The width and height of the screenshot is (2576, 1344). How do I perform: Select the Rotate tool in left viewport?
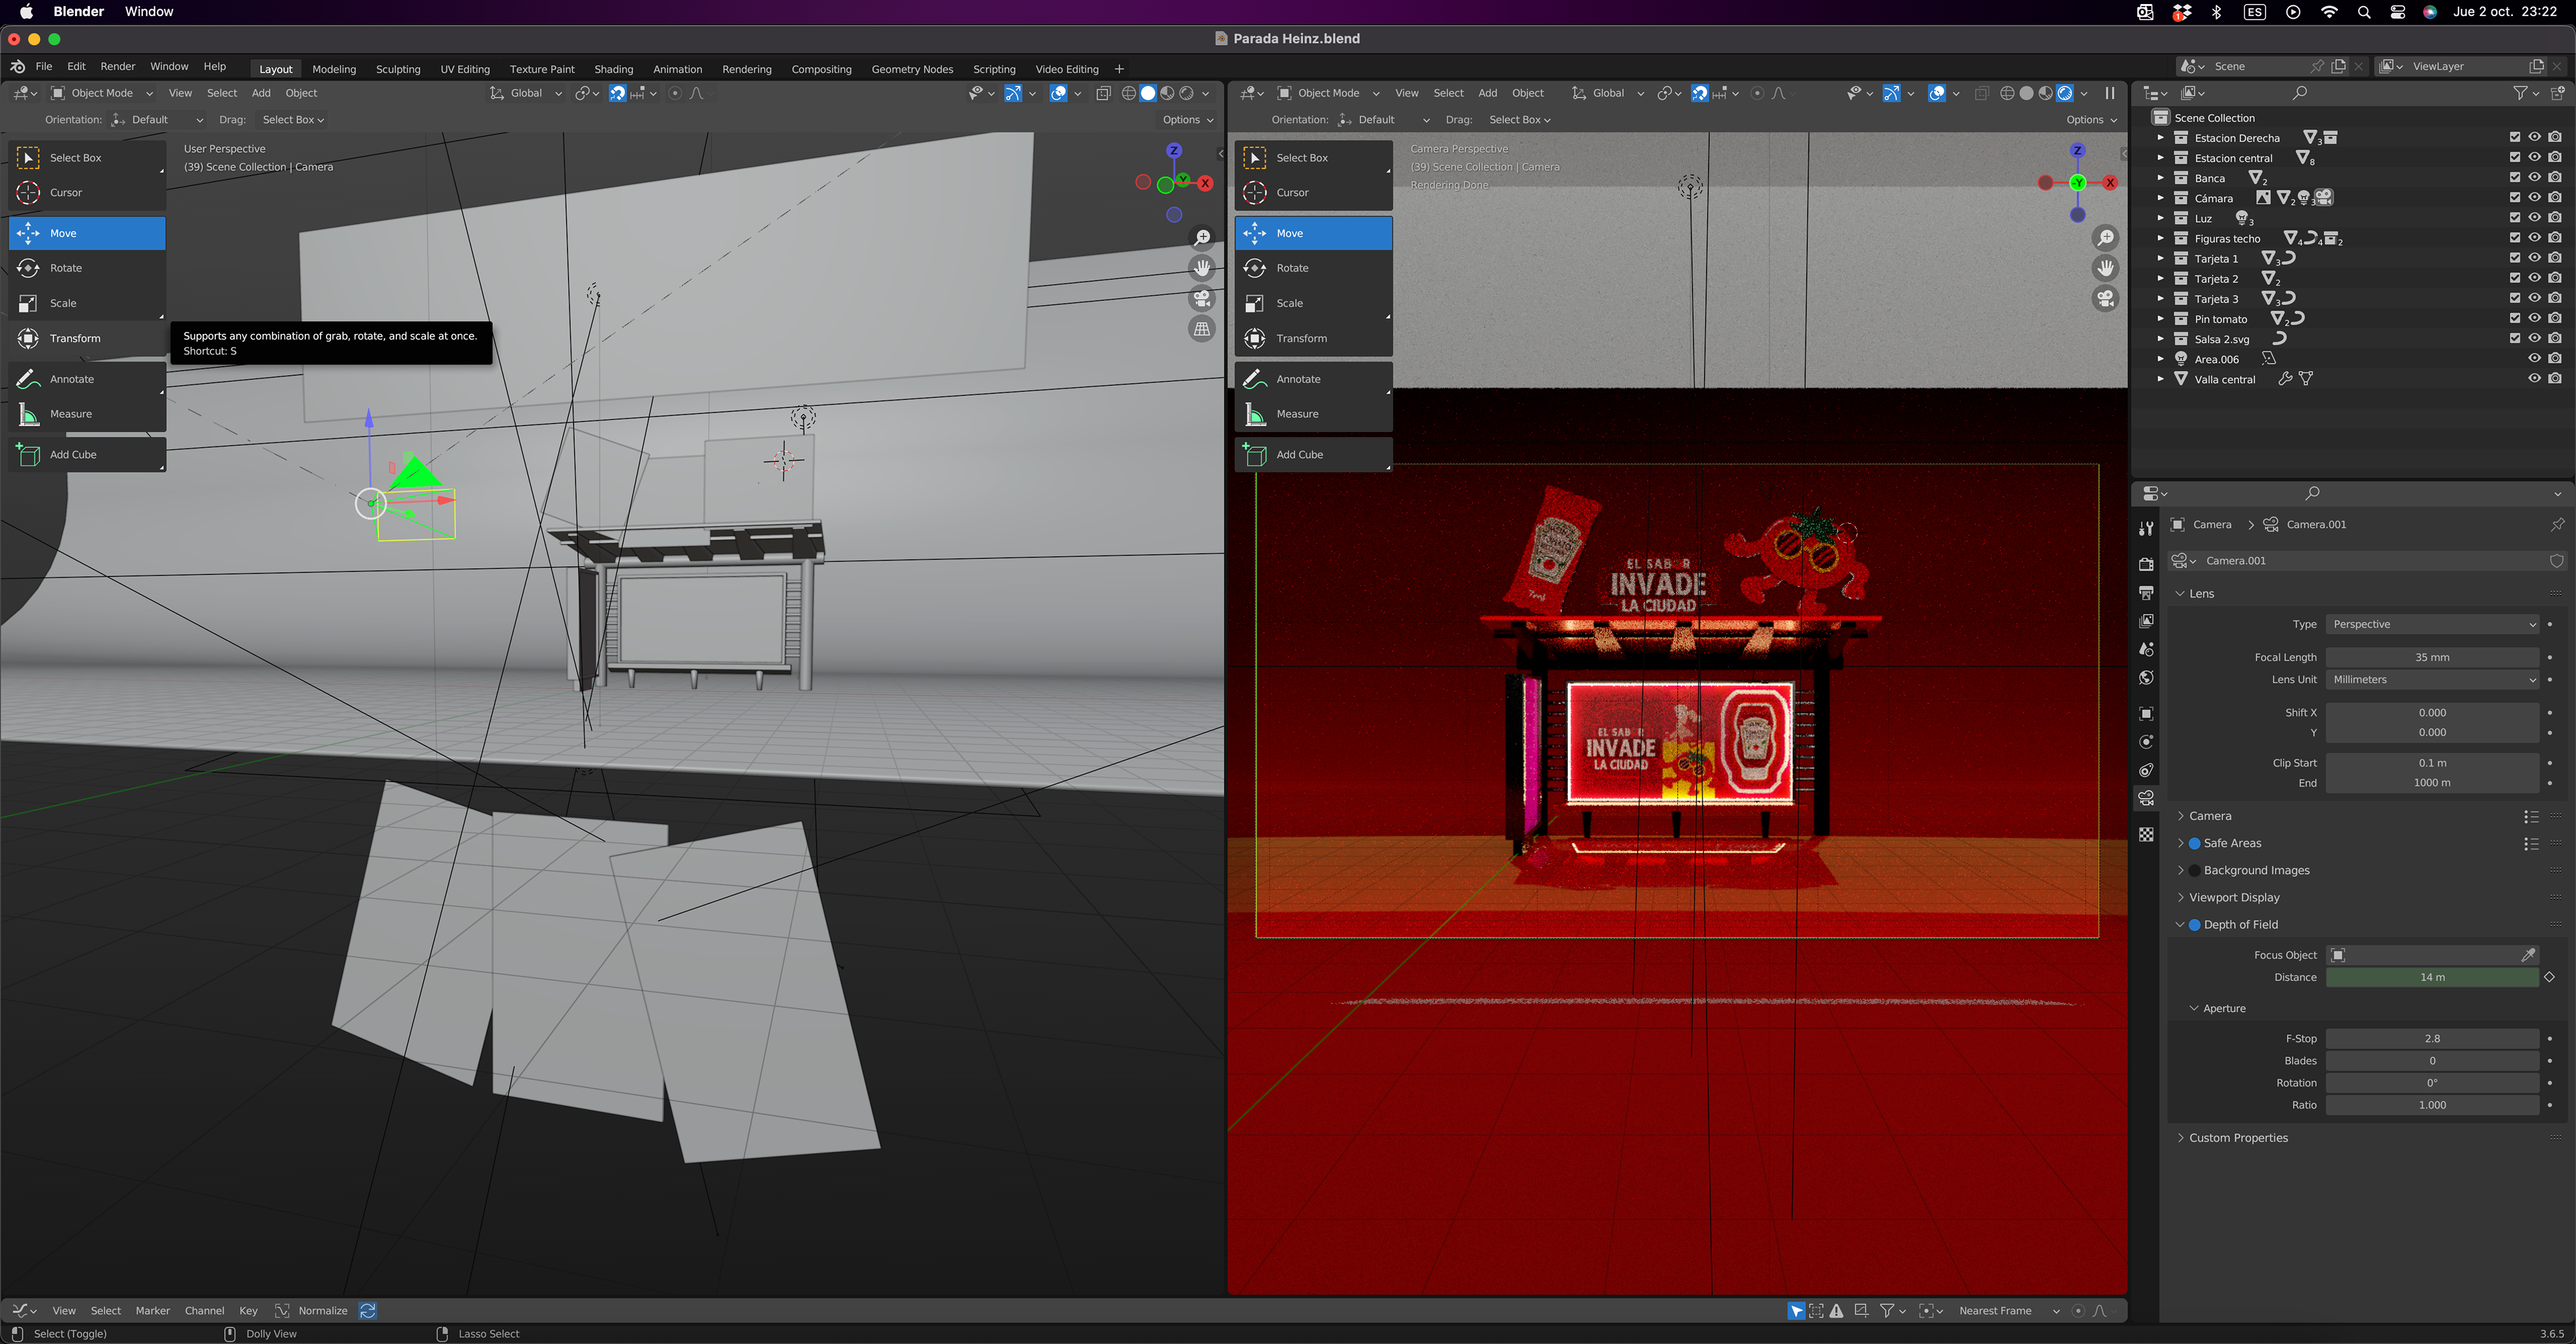(66, 268)
